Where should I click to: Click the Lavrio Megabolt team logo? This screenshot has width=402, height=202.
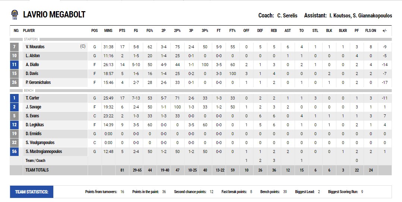coord(14,14)
